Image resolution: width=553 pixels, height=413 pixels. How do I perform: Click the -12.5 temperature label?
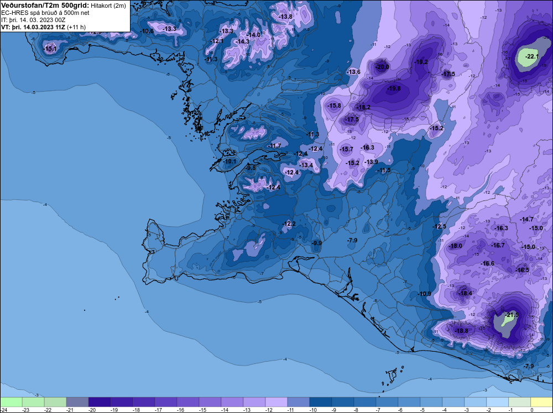(440, 226)
